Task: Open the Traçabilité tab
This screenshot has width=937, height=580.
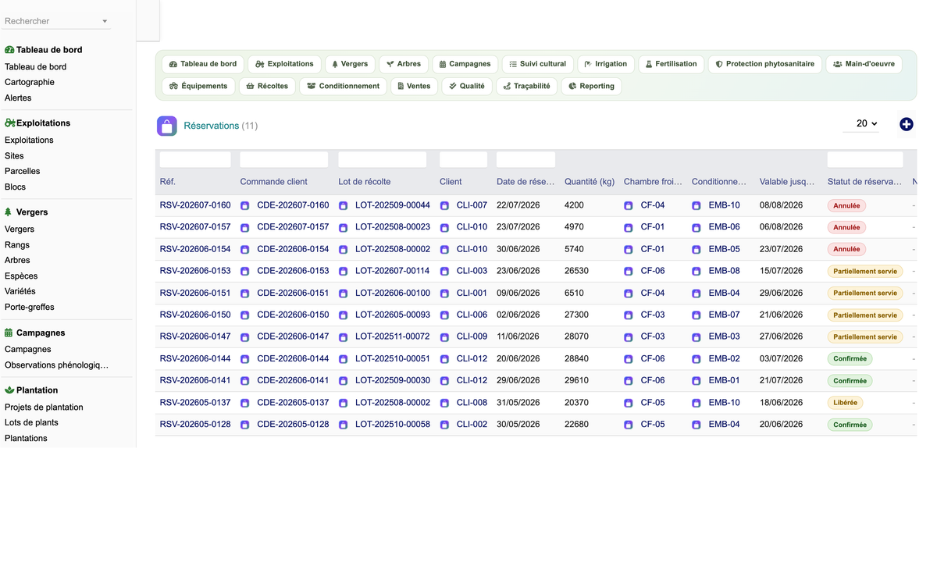Action: 527,86
